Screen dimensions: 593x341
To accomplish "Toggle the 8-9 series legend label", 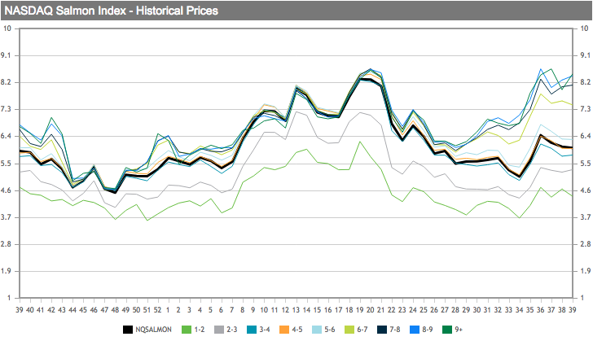I will (x=428, y=330).
